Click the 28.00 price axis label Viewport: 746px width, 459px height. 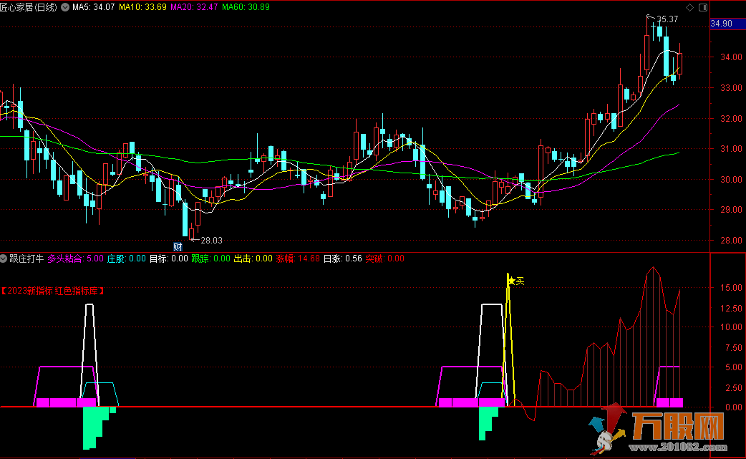[x=731, y=241]
